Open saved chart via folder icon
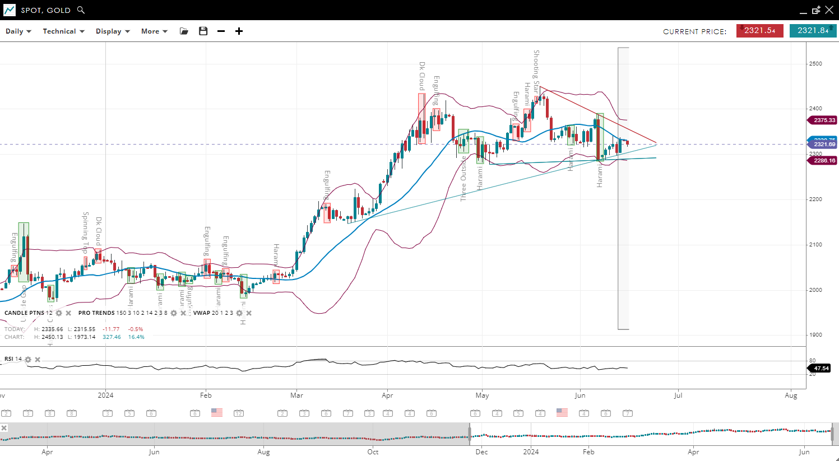The height and width of the screenshot is (461, 839). 184,31
